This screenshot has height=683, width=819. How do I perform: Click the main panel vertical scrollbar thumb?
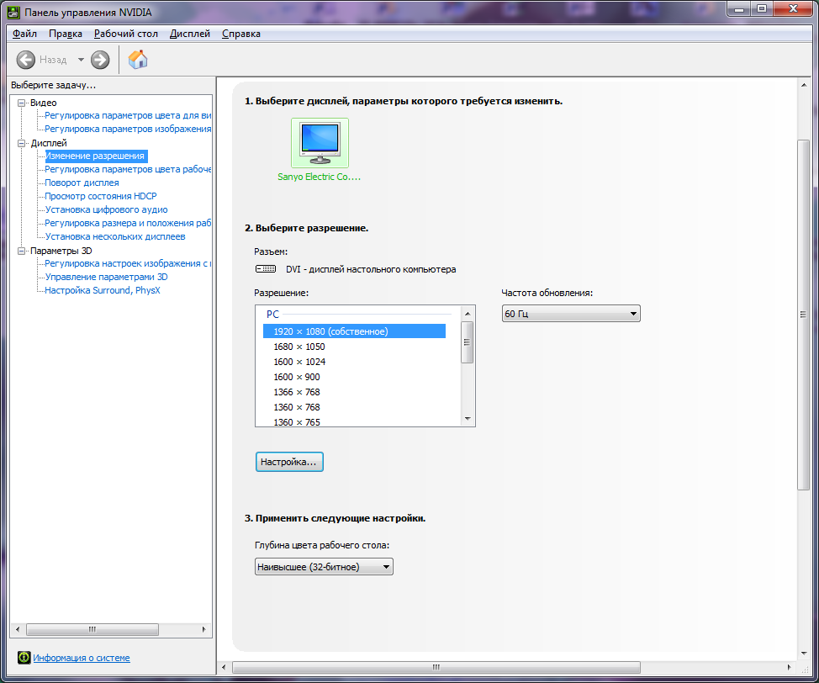(803, 315)
